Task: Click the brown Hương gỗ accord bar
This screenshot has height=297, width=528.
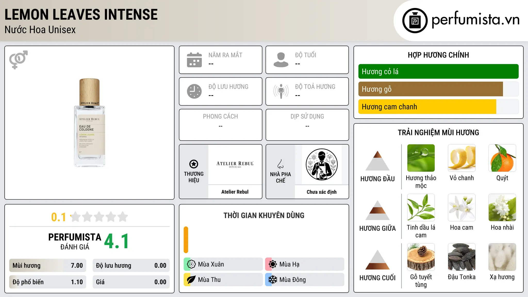Action: click(x=431, y=89)
